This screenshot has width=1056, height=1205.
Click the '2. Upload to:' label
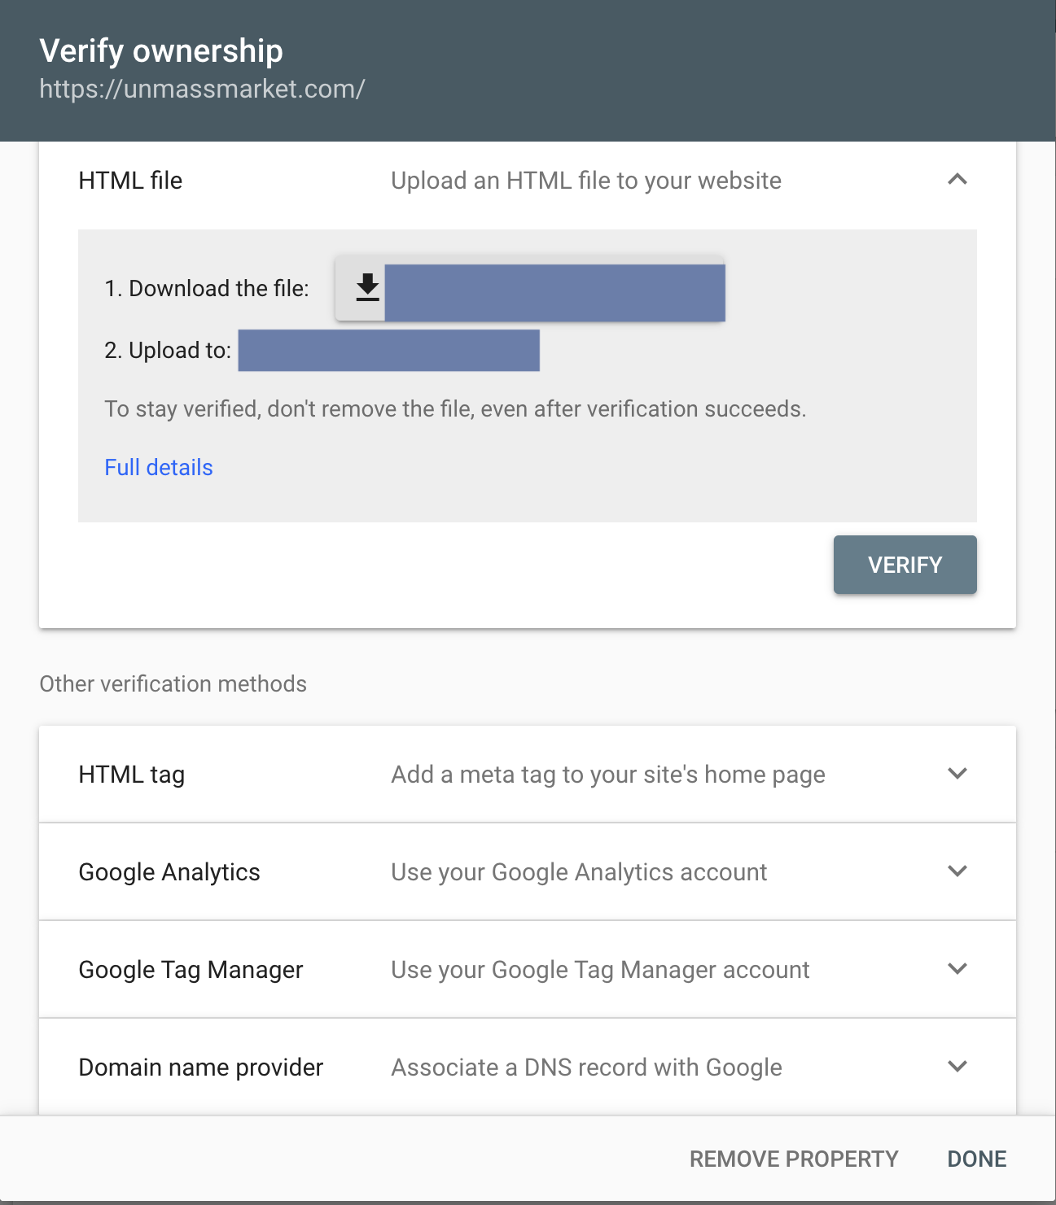coord(168,350)
